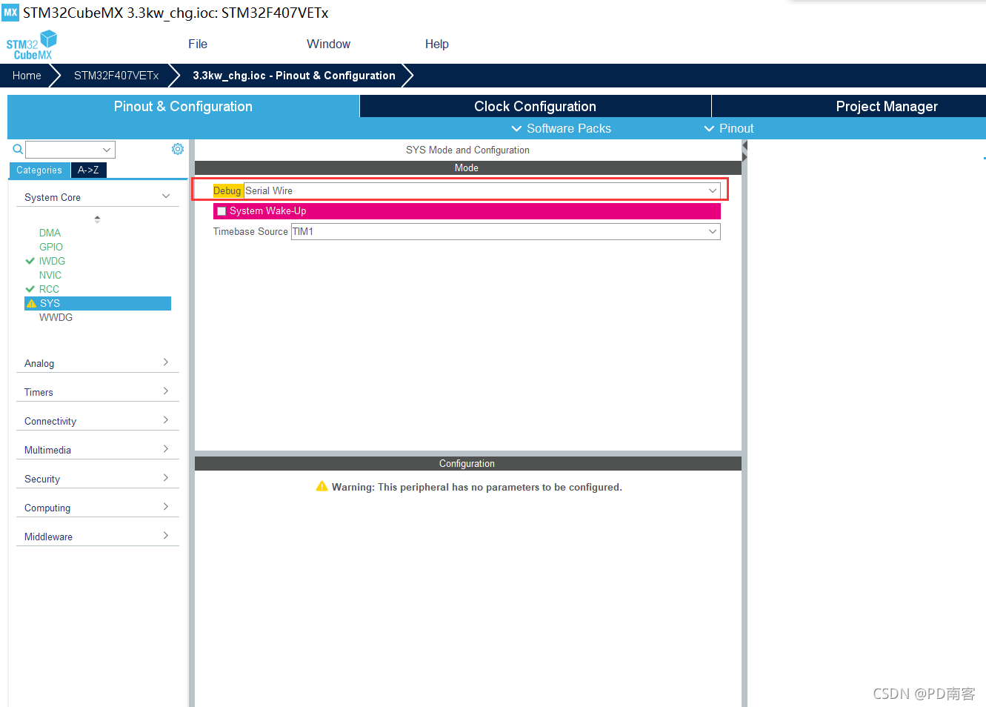
Task: Enable the System Wake-Up checkbox
Action: [x=221, y=211]
